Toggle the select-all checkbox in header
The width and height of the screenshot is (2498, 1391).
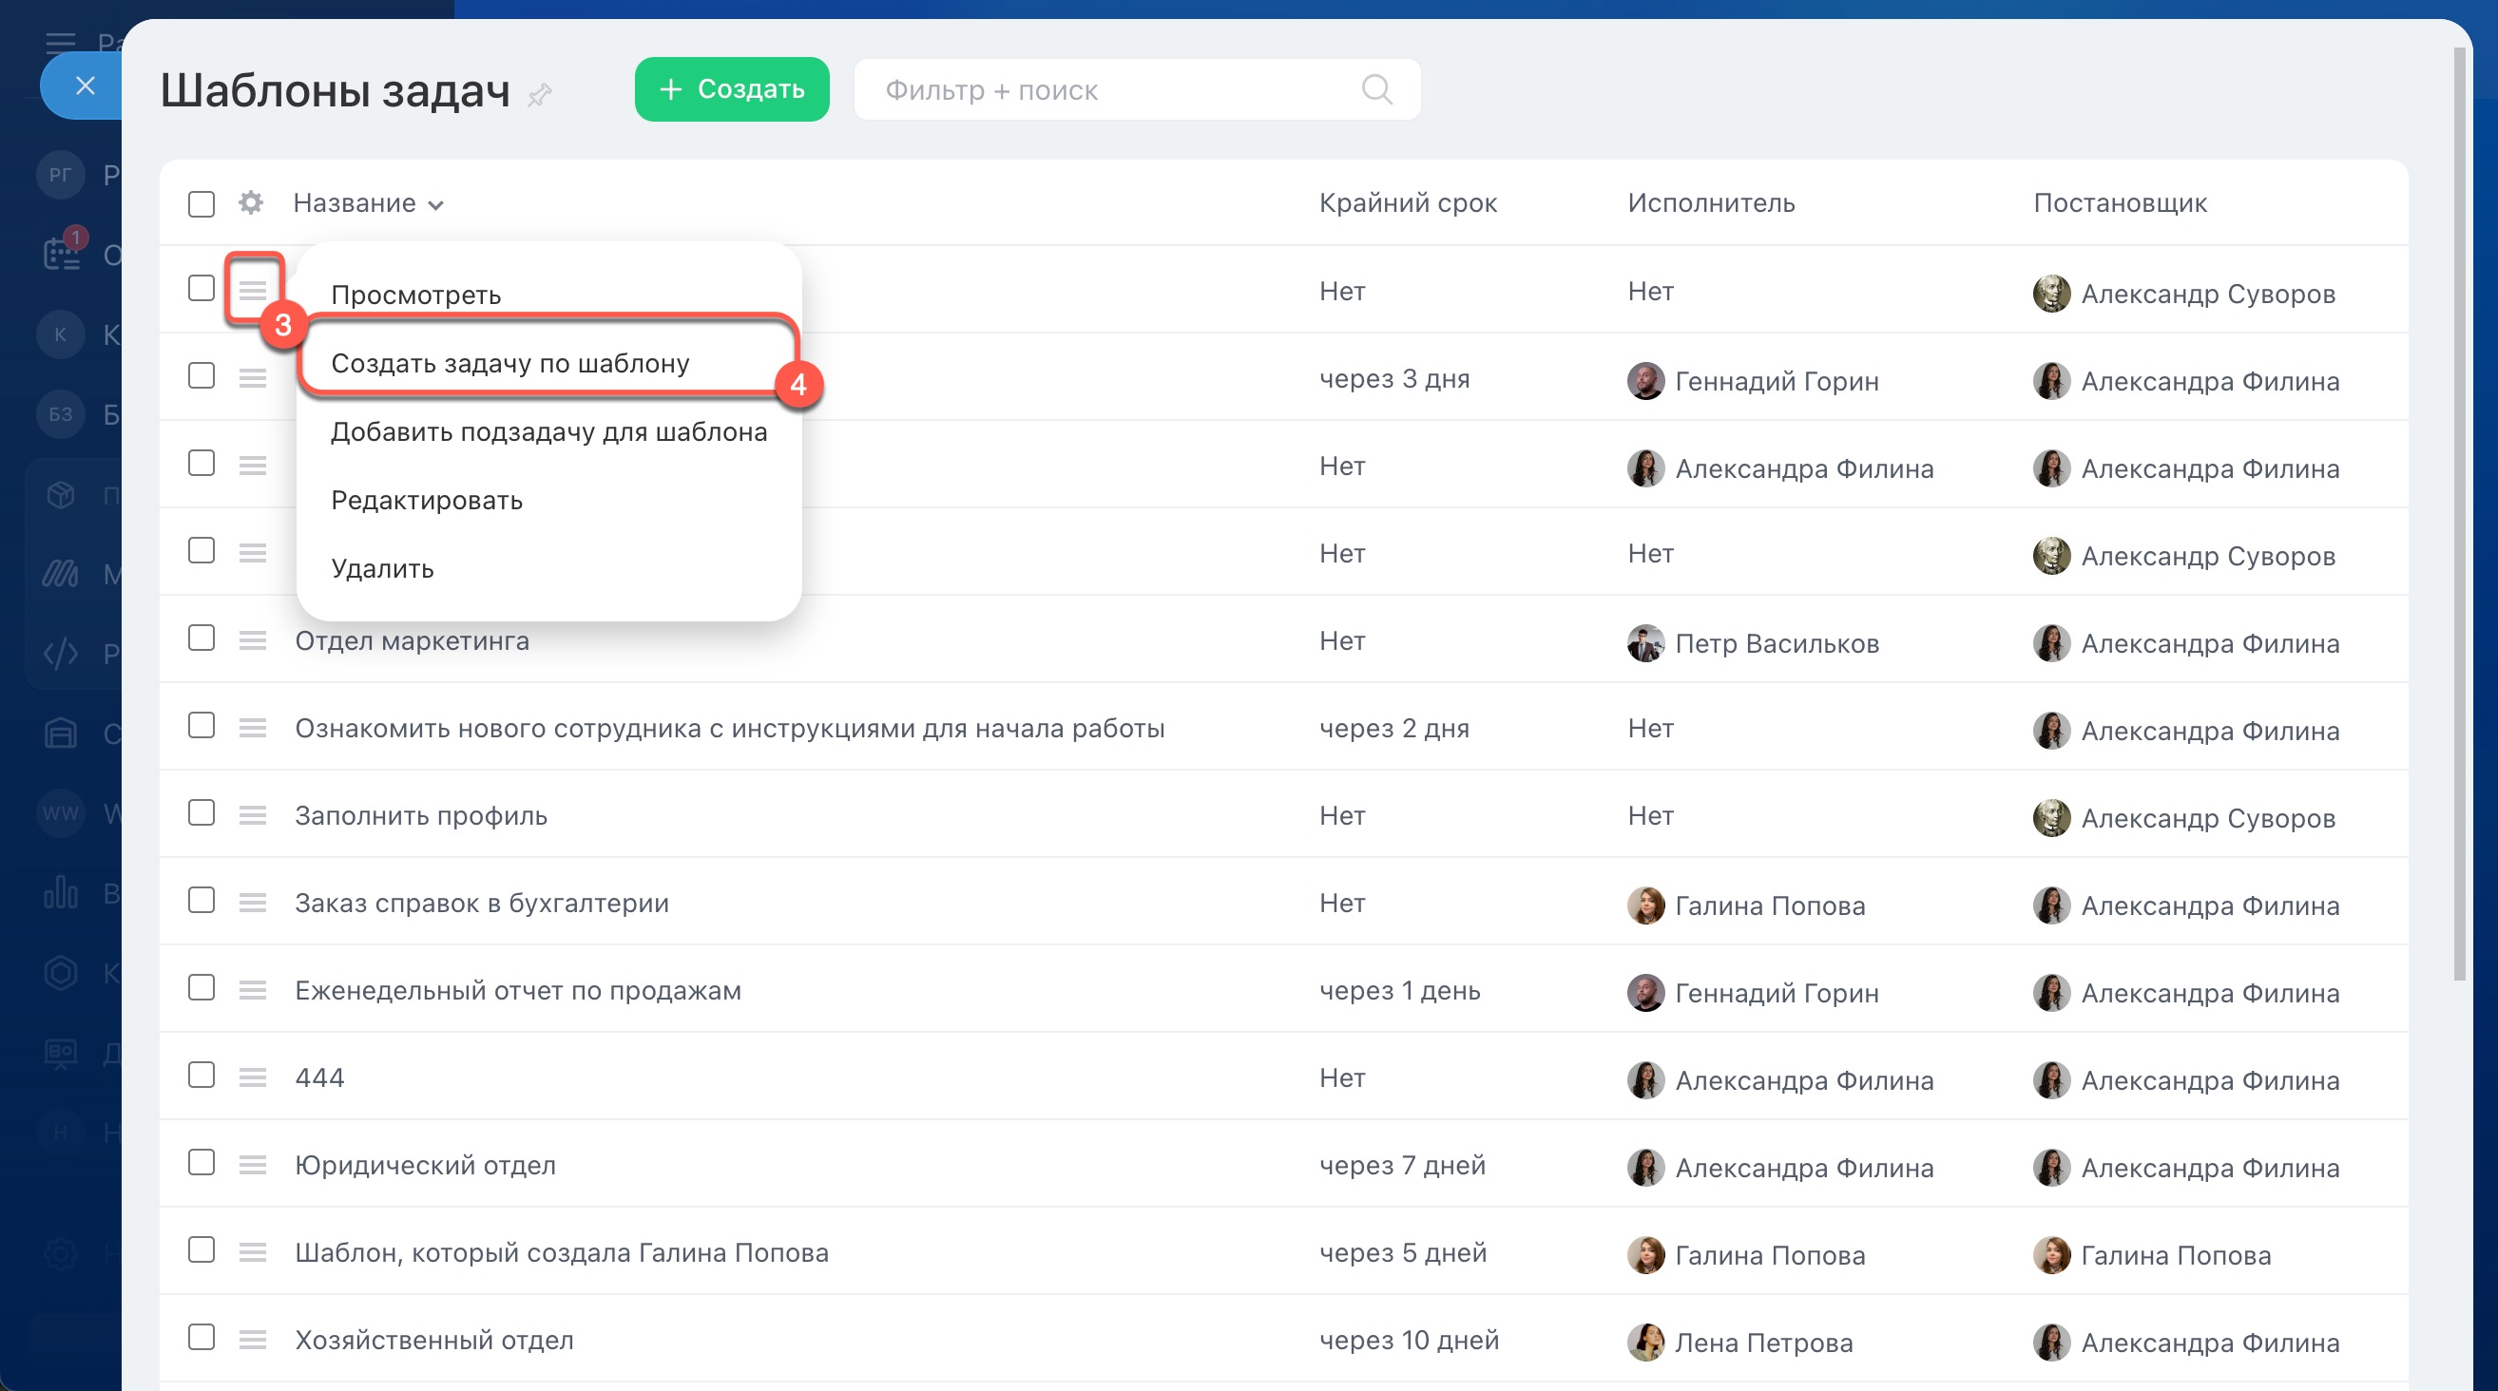click(x=202, y=203)
